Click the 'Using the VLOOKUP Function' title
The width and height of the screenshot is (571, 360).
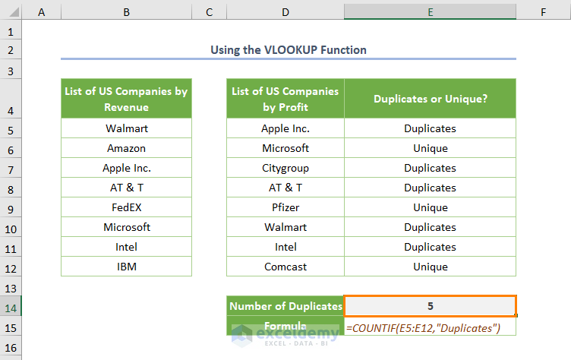point(289,50)
